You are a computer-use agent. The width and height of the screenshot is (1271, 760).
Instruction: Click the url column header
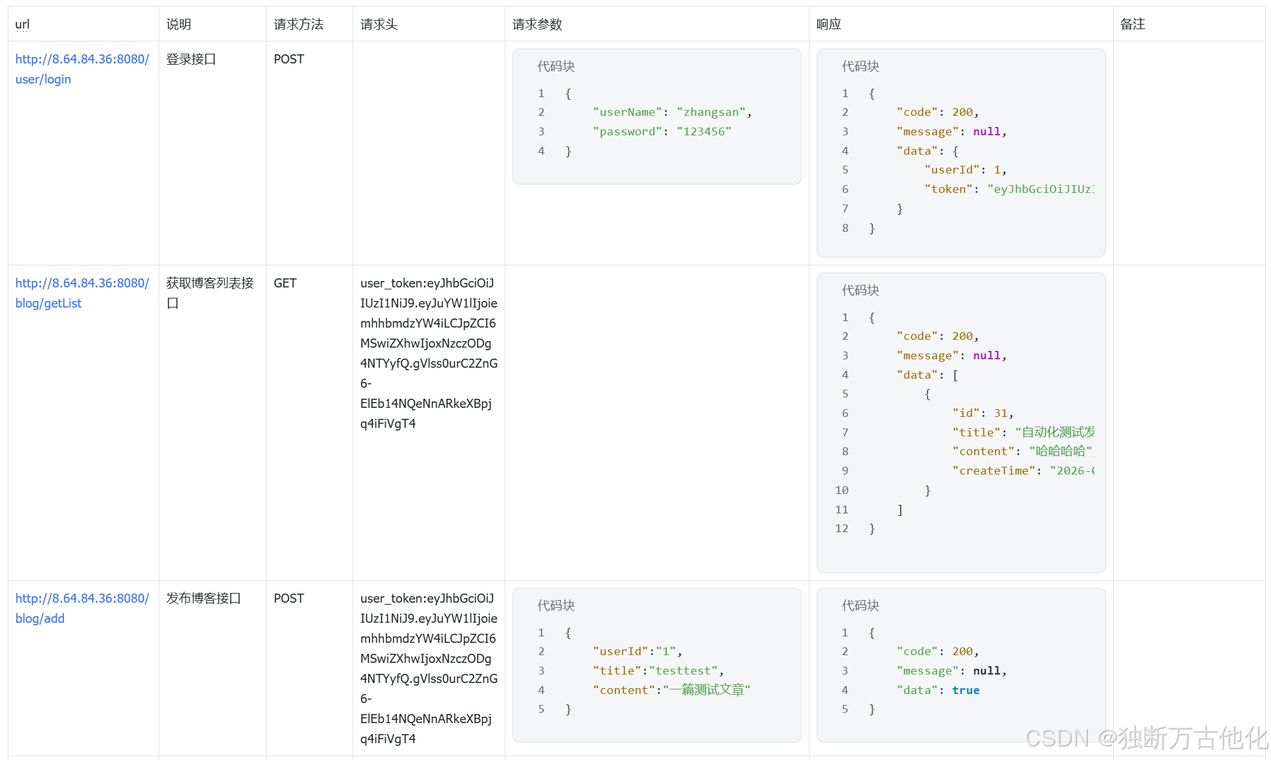[23, 25]
